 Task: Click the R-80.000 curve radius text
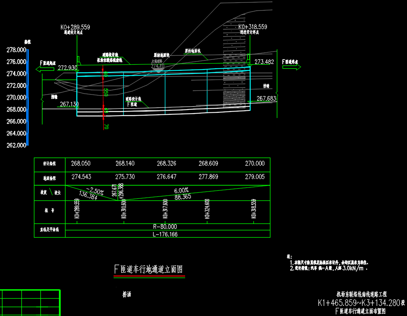(164, 227)
